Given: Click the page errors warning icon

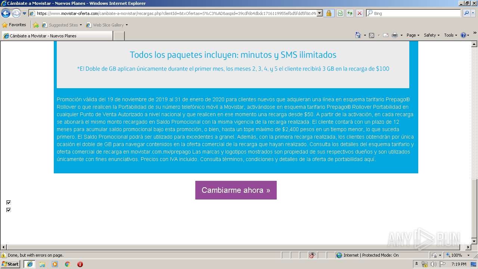Looking at the screenshot, I should pyautogui.click(x=4, y=256).
